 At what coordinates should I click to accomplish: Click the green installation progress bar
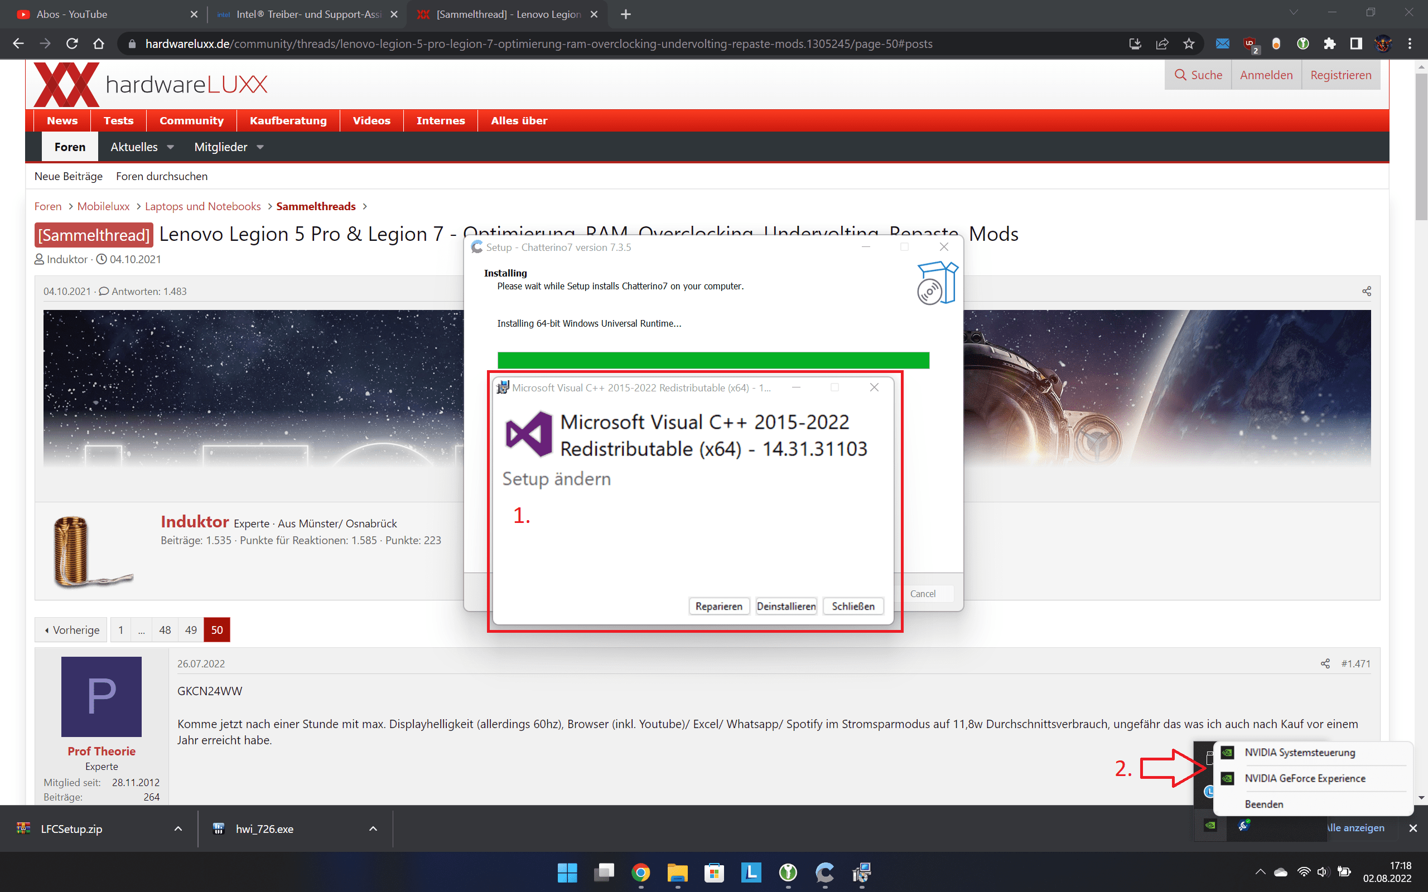click(713, 360)
